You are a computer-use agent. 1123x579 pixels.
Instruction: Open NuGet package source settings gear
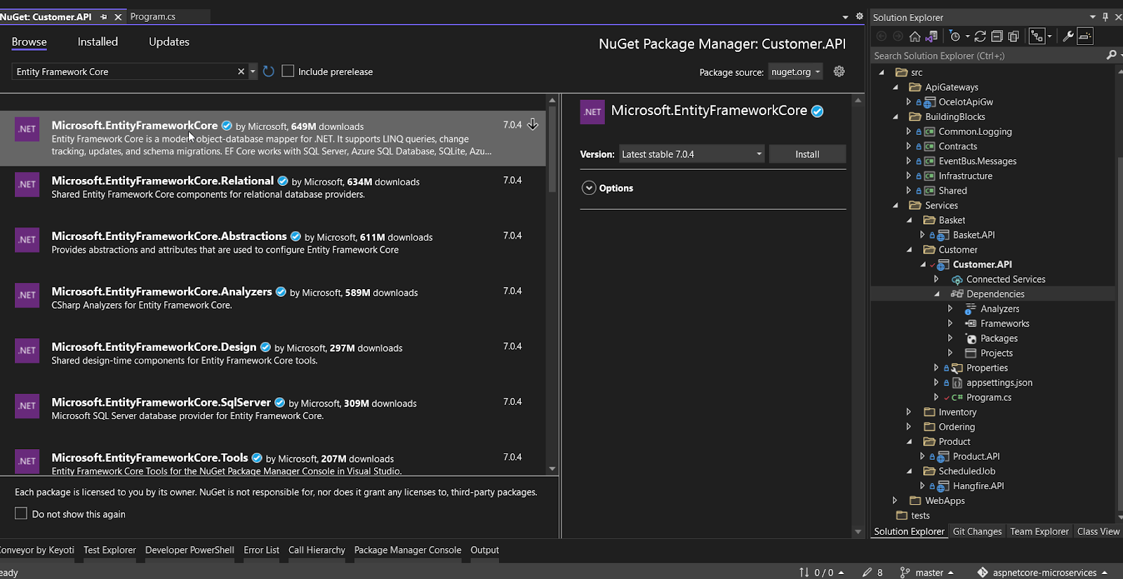pos(839,72)
